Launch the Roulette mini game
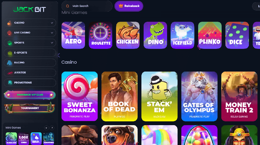This screenshot has height=145, width=260. [101, 35]
